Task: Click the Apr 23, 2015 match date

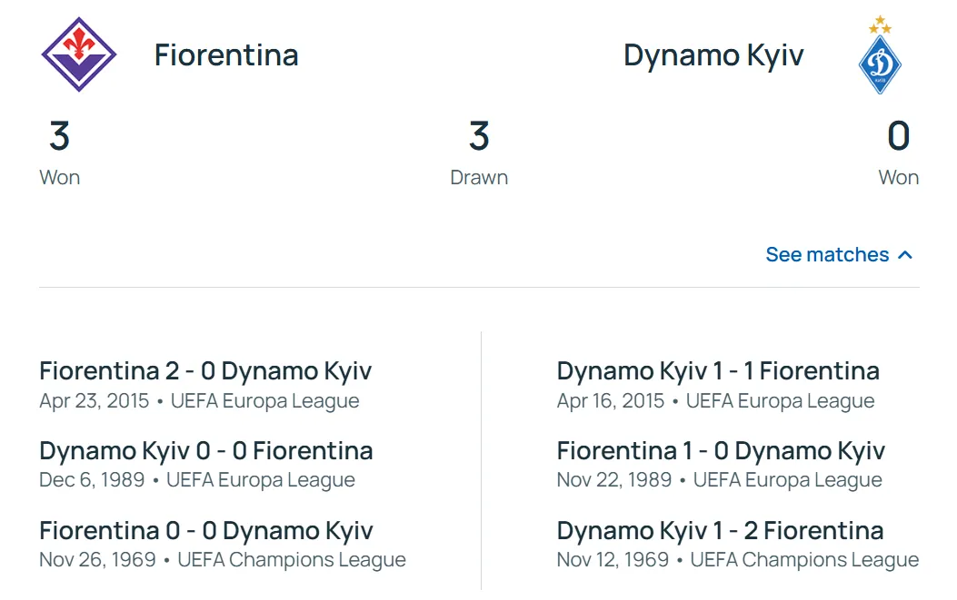Action: tap(95, 401)
